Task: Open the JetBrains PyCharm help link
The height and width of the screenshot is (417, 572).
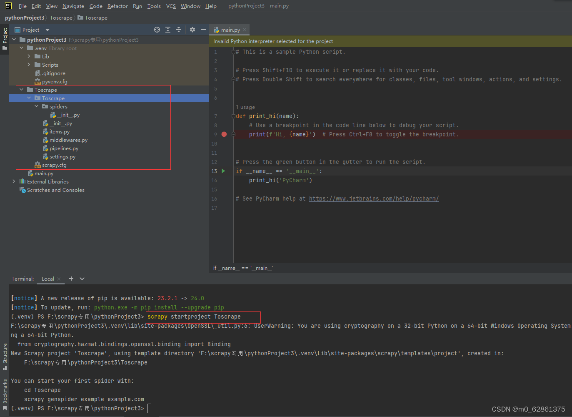Action: click(374, 198)
